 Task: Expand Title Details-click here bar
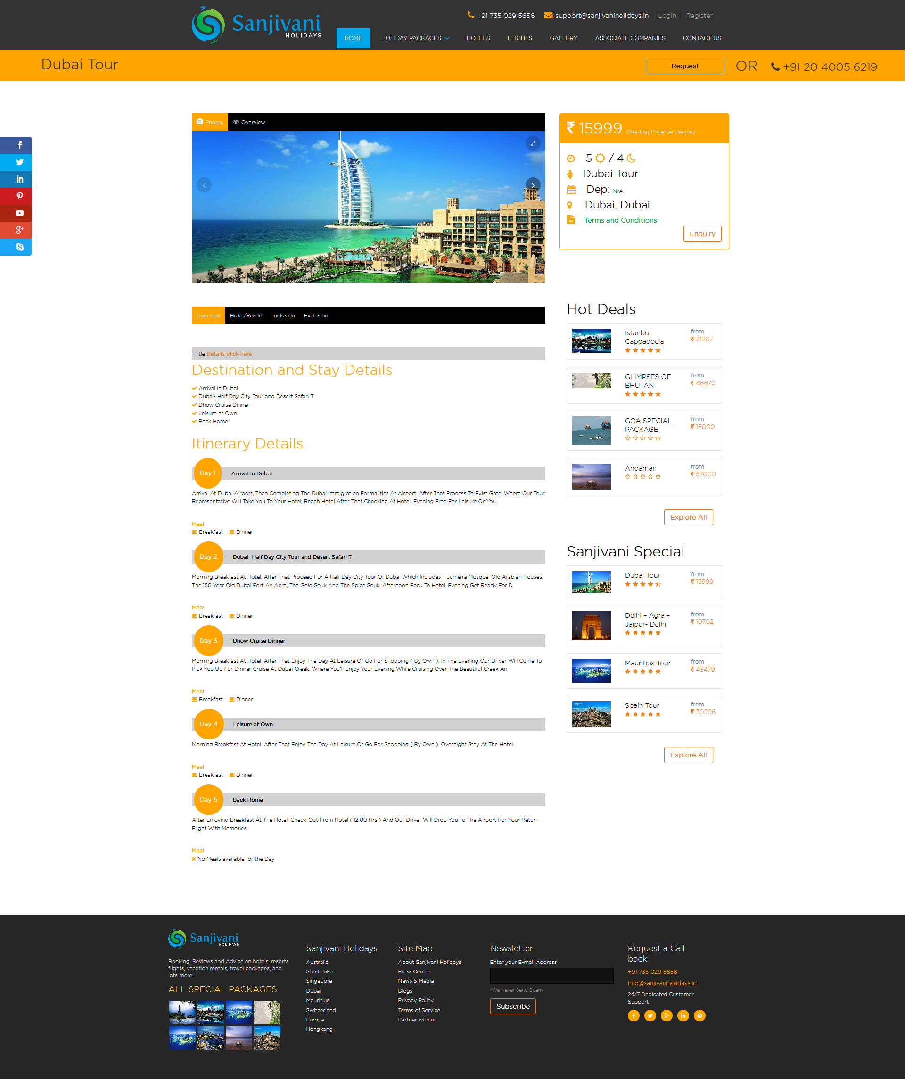click(x=229, y=354)
